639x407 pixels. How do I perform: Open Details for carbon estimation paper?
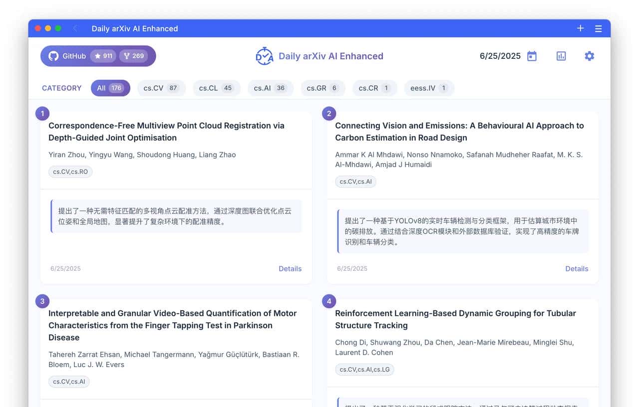(576, 269)
